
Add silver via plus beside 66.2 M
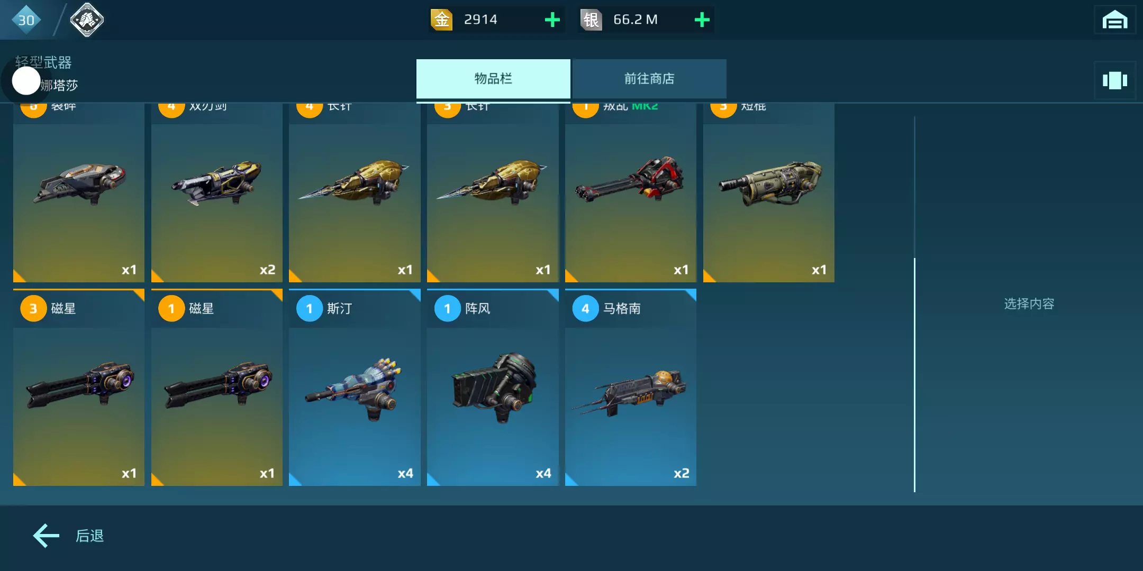[x=702, y=20]
